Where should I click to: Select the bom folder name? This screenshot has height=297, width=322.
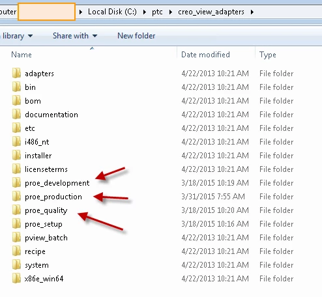pyautogui.click(x=33, y=101)
